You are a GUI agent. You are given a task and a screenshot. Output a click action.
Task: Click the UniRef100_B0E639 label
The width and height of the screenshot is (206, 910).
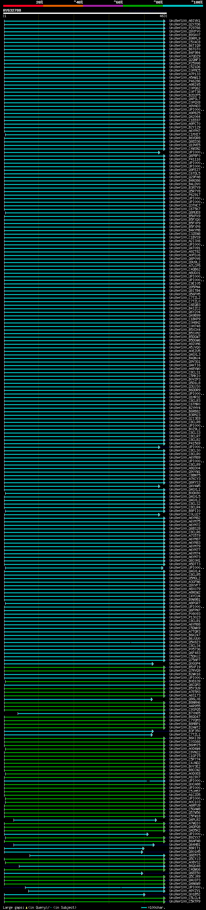pos(184,681)
